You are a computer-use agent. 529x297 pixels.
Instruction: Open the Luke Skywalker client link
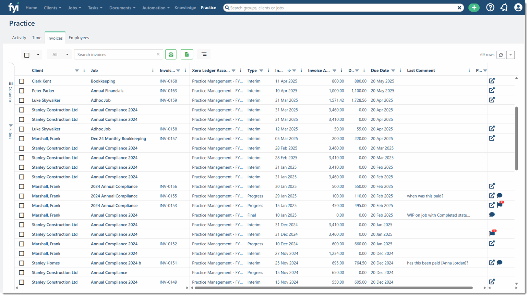click(x=46, y=100)
